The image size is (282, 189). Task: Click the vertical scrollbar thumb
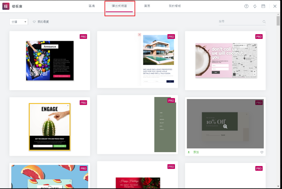click(278, 21)
